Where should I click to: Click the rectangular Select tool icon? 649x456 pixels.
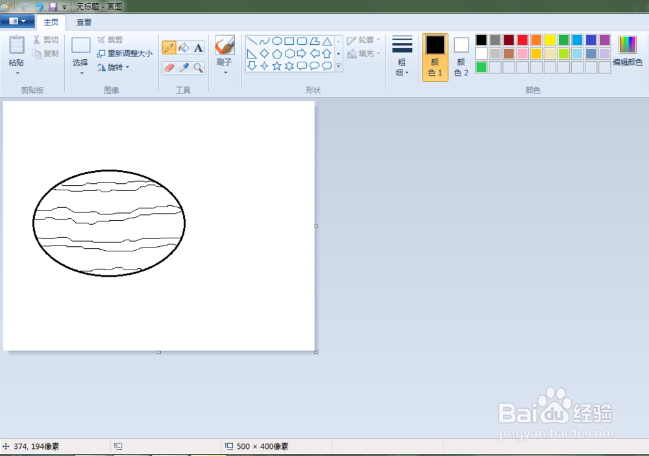point(80,45)
